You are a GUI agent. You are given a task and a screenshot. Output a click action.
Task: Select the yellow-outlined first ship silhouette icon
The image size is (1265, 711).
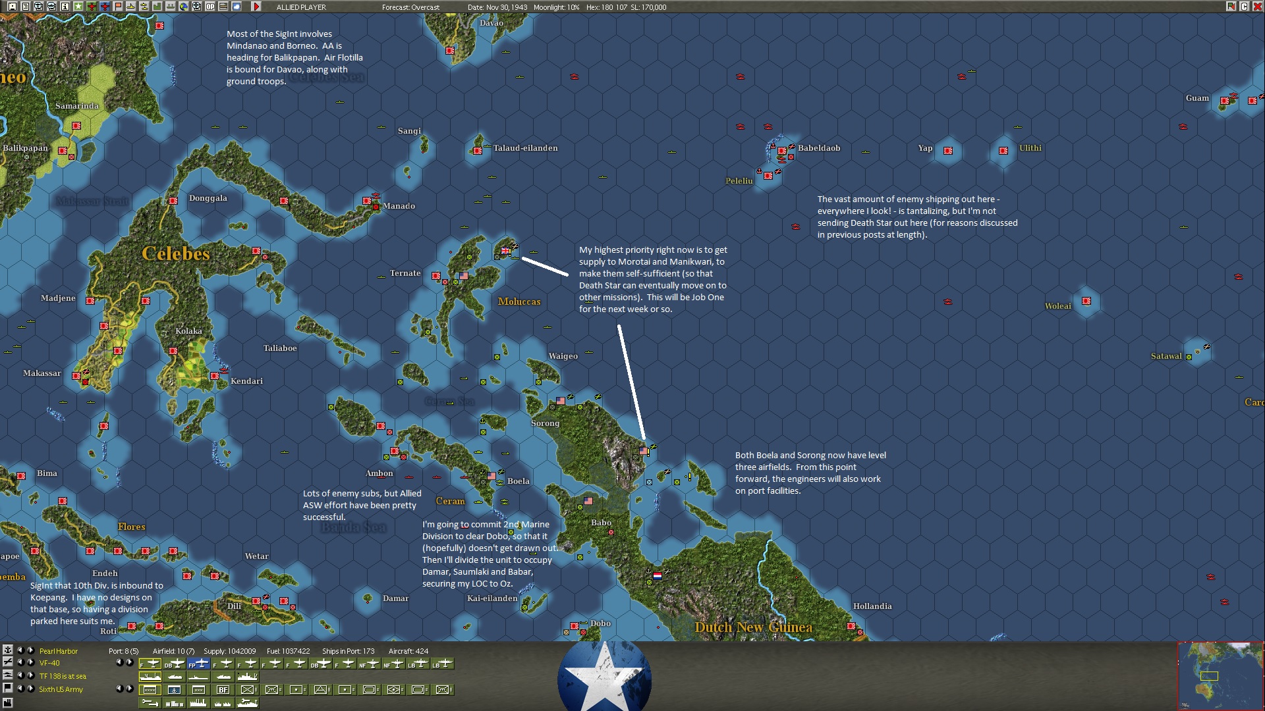[x=150, y=677]
